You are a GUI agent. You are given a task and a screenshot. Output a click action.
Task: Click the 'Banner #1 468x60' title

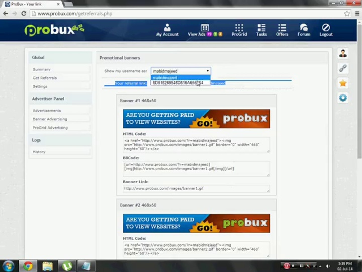pyautogui.click(x=138, y=101)
